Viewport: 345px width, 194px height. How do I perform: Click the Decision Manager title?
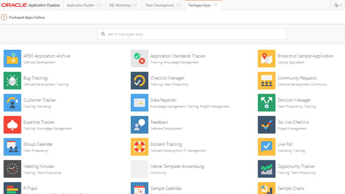point(294,100)
